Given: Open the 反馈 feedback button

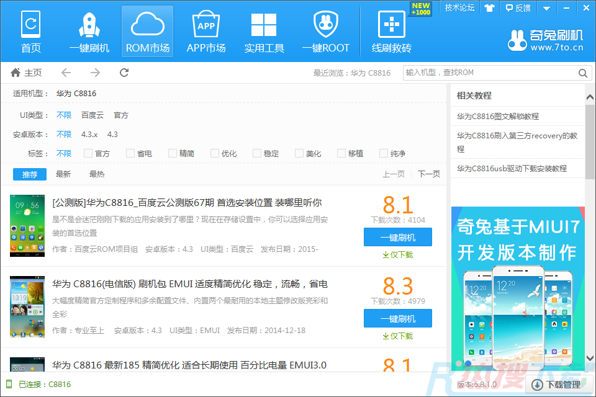Looking at the screenshot, I should [518, 7].
